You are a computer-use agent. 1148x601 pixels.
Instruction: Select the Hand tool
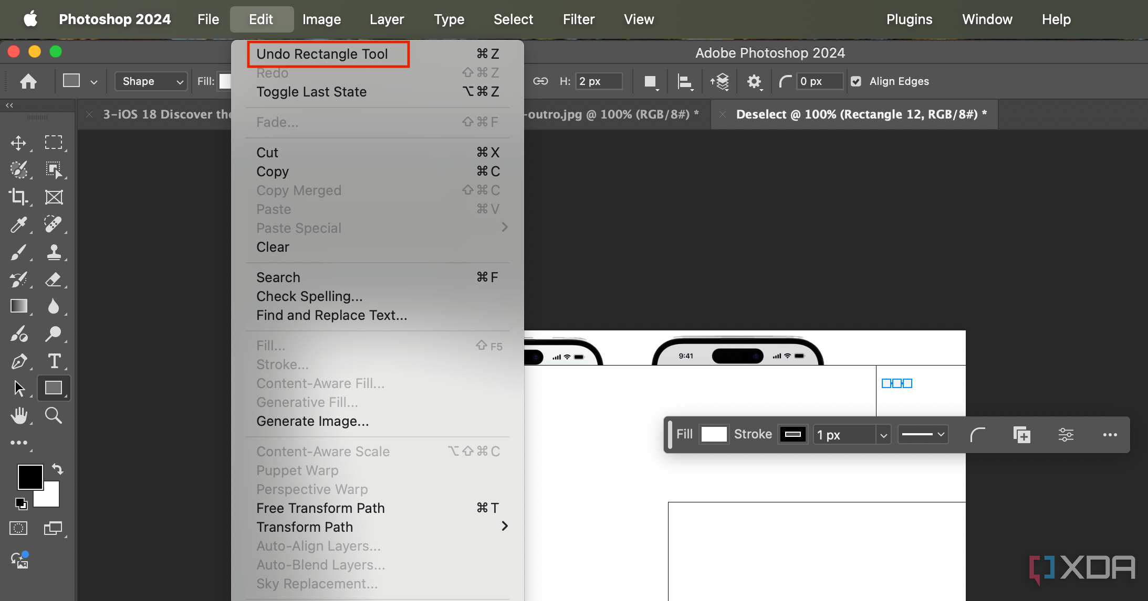[19, 415]
